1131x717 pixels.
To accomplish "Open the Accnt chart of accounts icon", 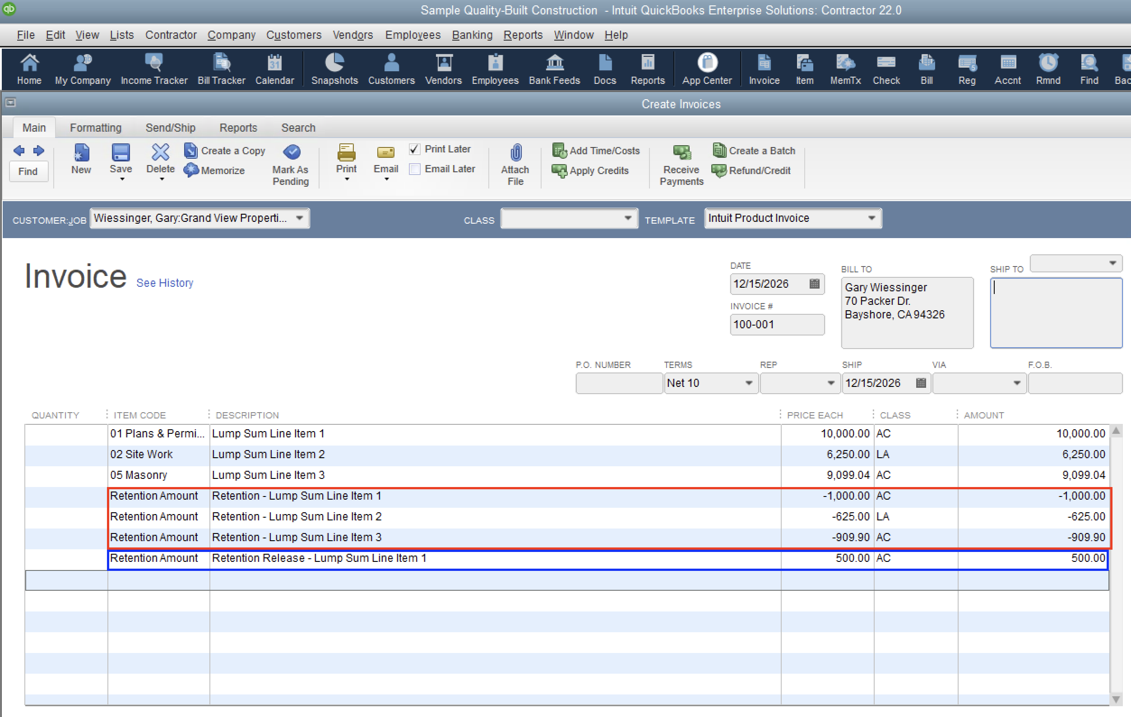I will 1008,69.
